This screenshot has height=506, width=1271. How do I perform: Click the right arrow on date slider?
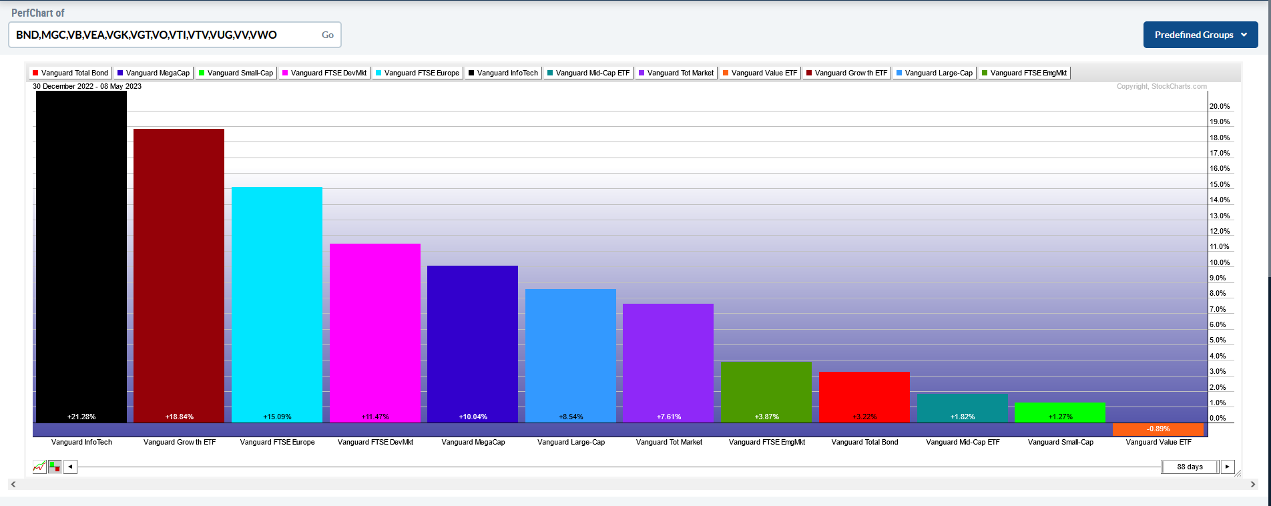pyautogui.click(x=1228, y=467)
